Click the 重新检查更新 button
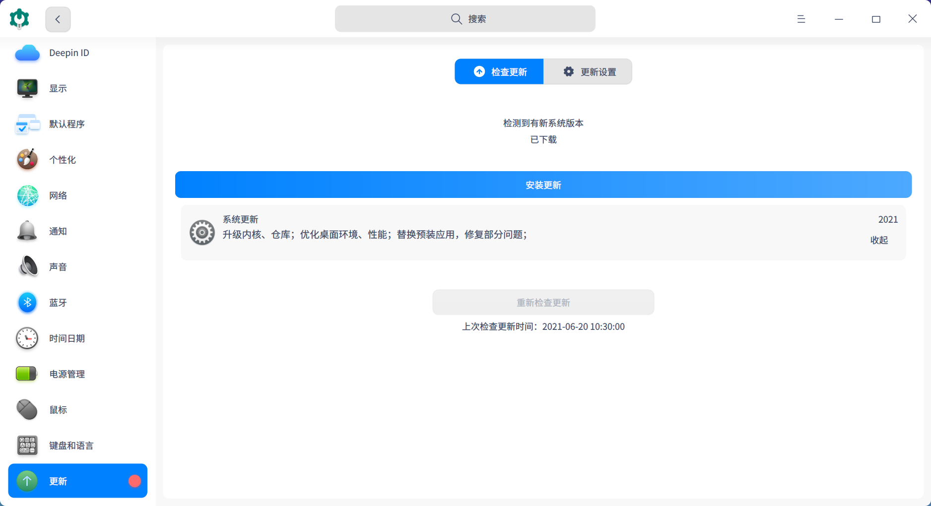Screen dimensions: 931x506 point(543,302)
